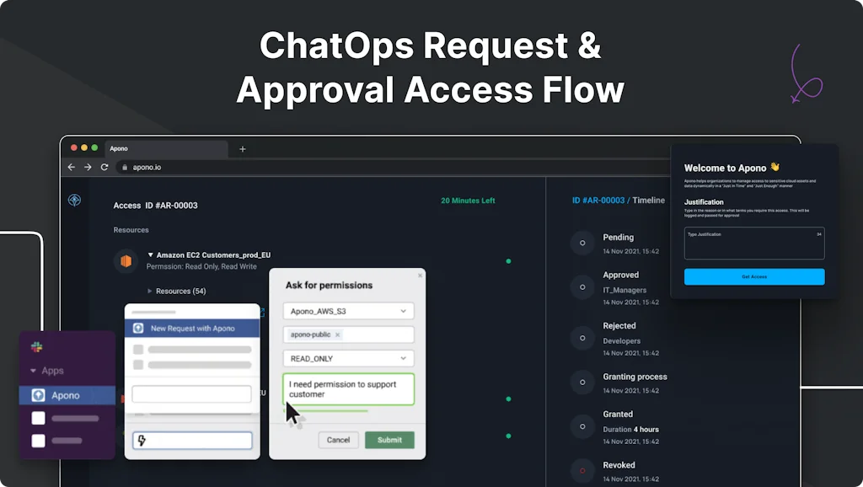This screenshot has width=863, height=487.
Task: Open the Apono_AWS_S3 integration dropdown
Action: (348, 311)
